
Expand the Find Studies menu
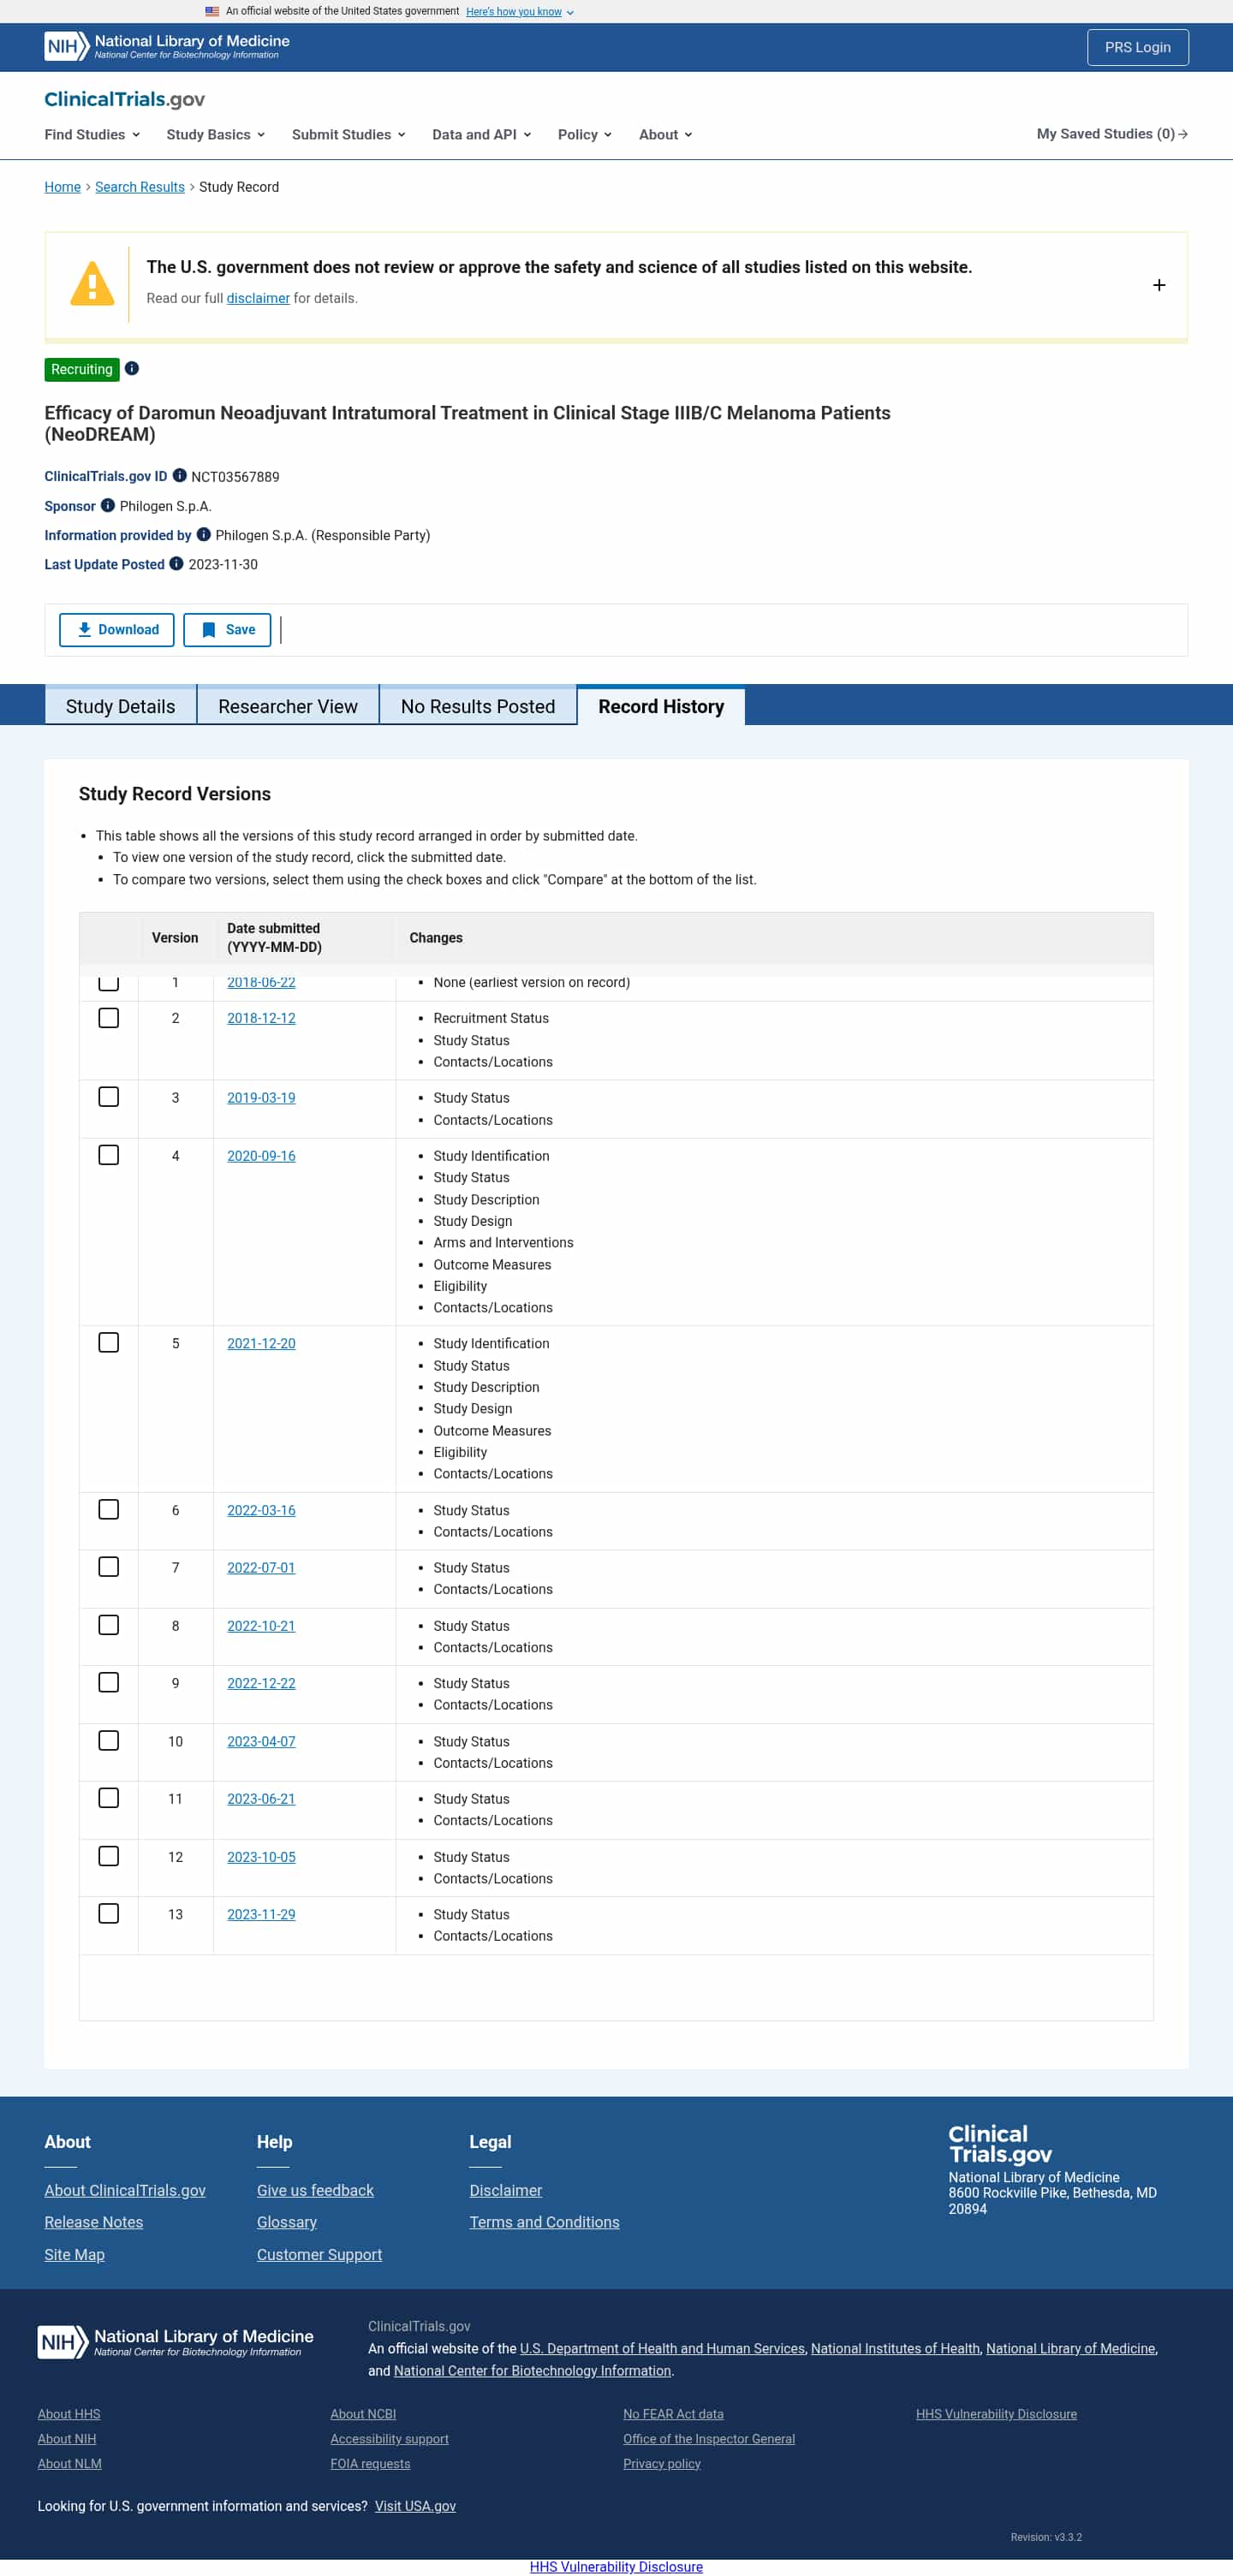pyautogui.click(x=92, y=134)
